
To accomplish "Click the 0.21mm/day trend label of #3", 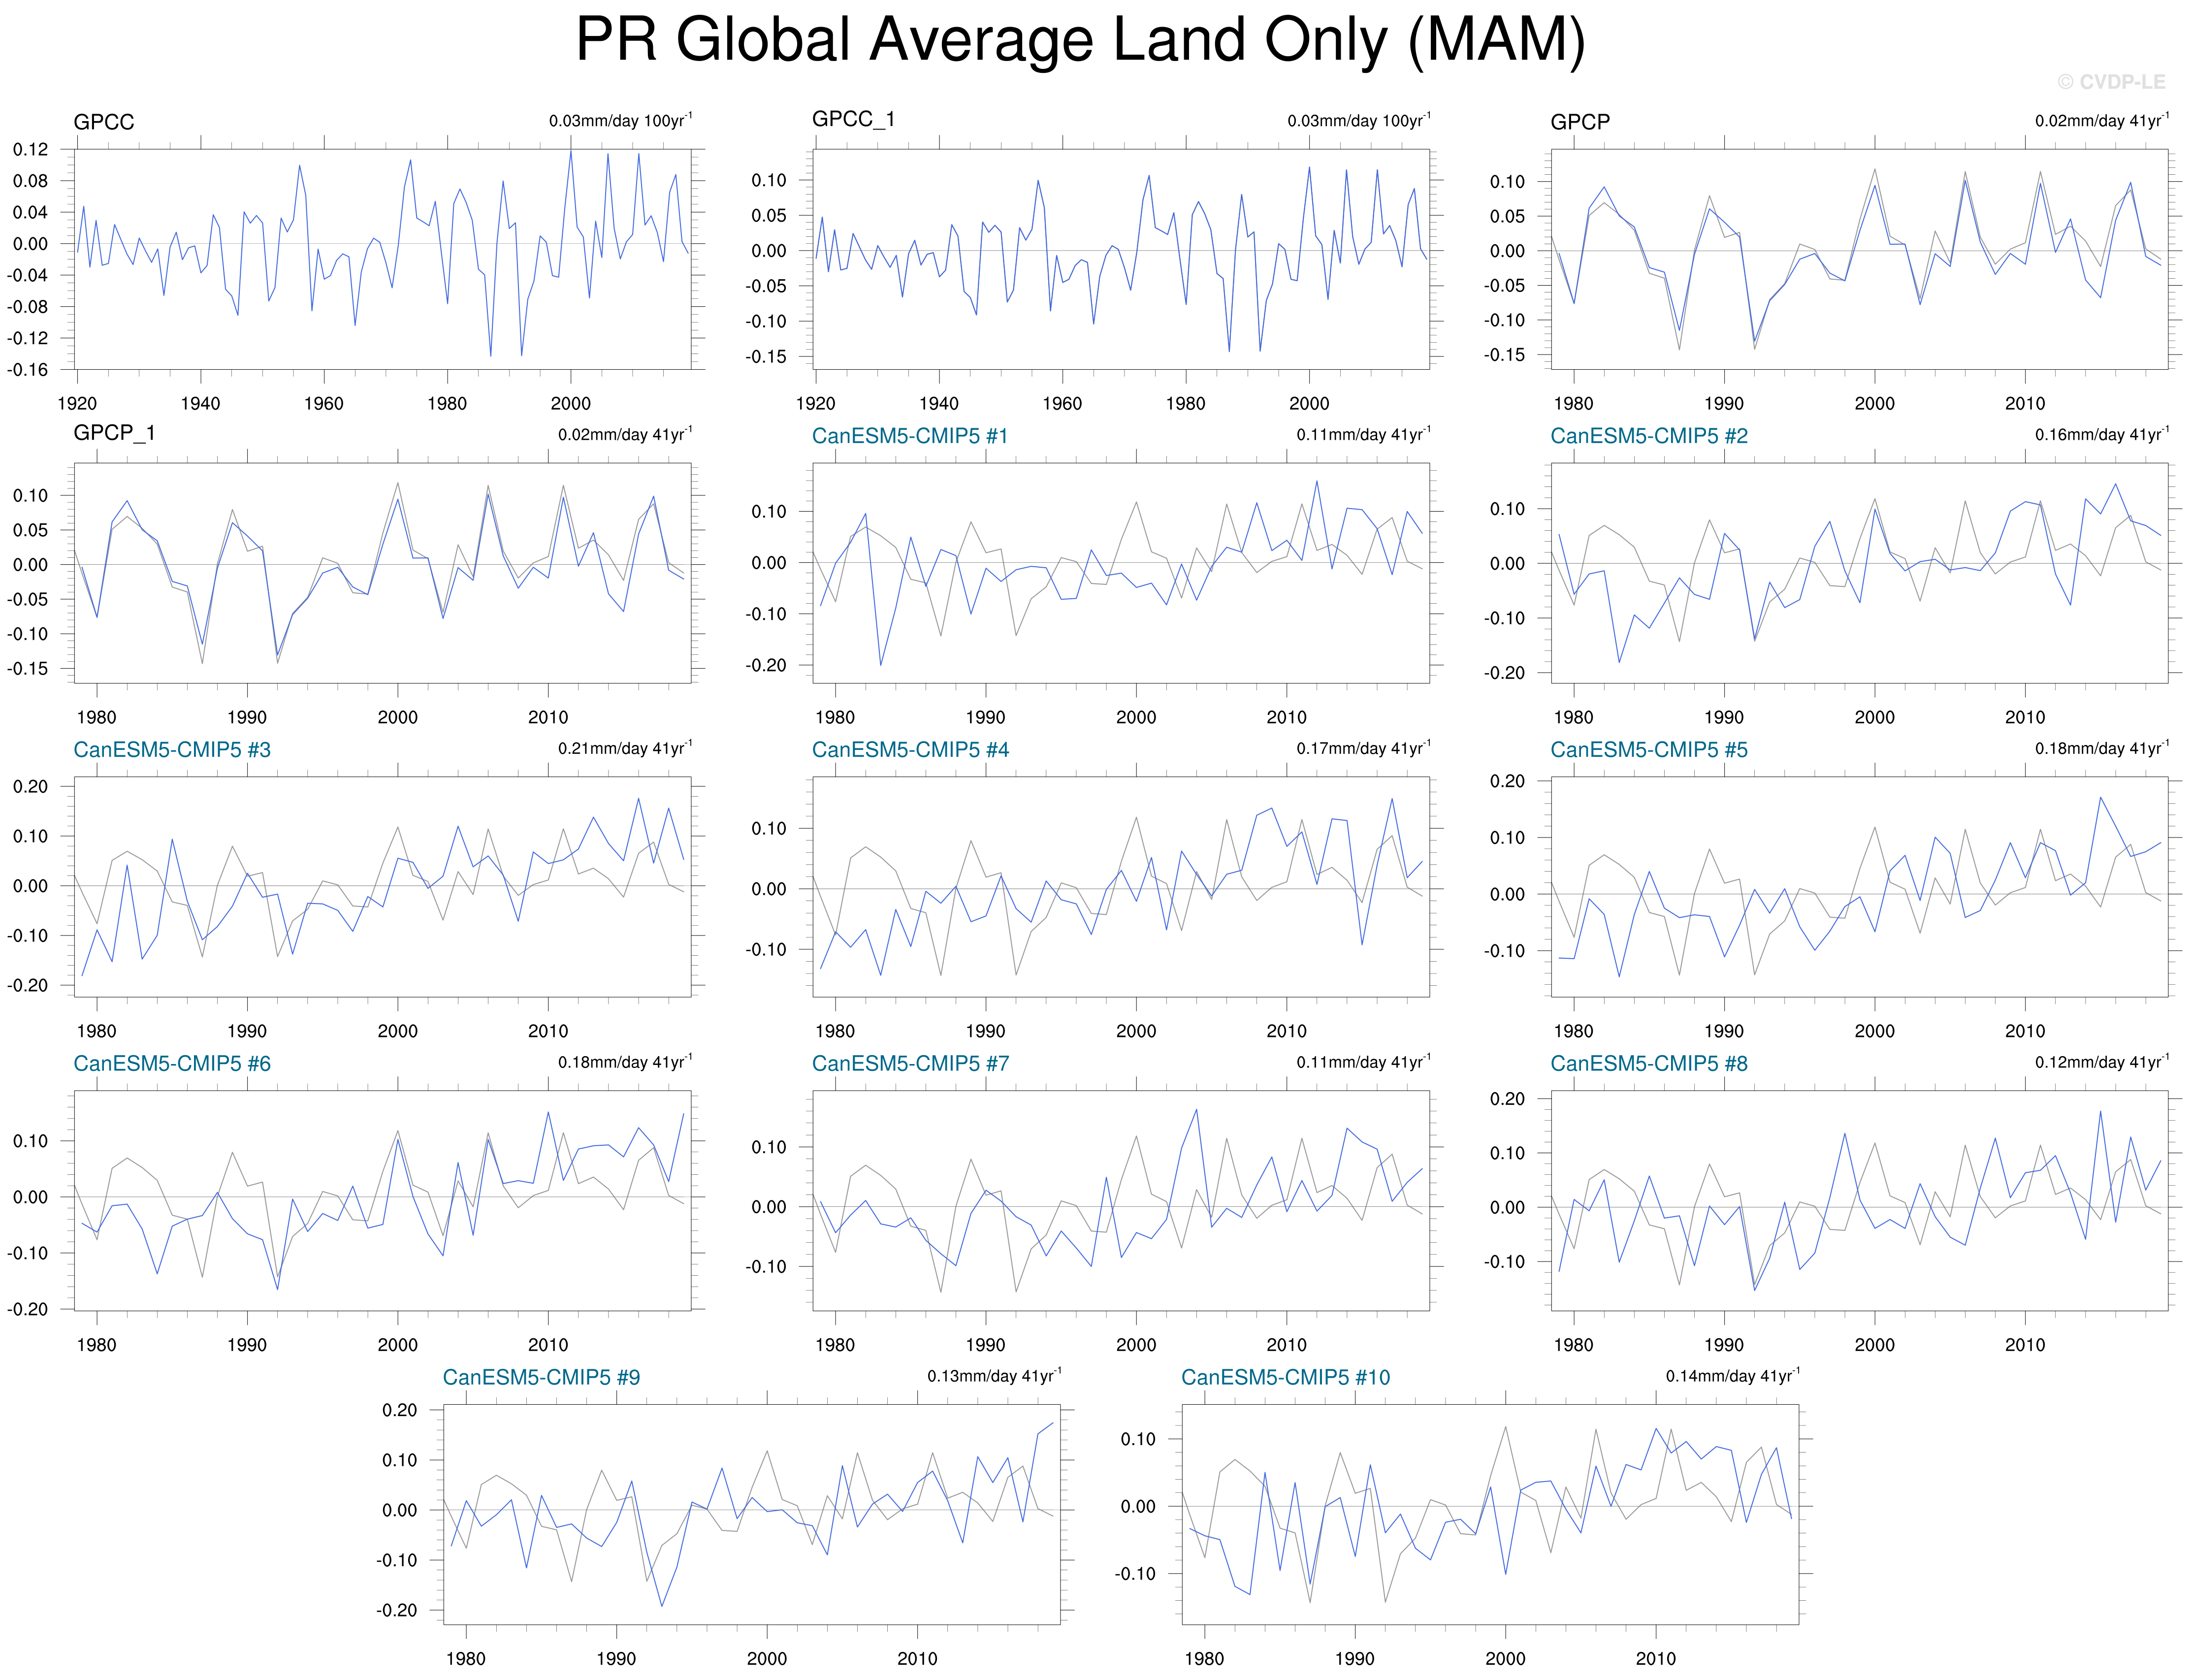I will pyautogui.click(x=624, y=748).
